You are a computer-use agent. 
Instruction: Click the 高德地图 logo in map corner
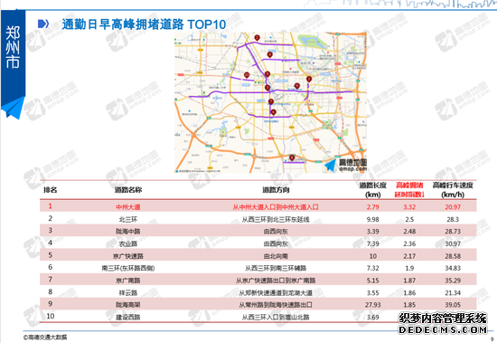345,165
